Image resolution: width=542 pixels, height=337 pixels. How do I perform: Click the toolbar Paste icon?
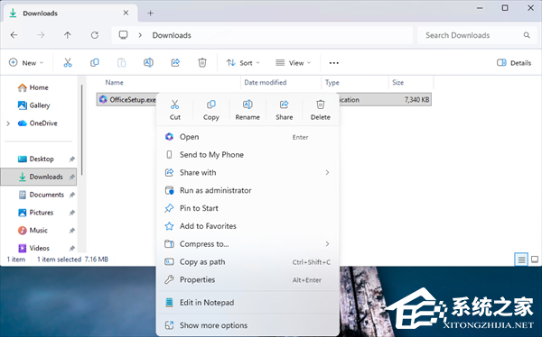click(121, 63)
